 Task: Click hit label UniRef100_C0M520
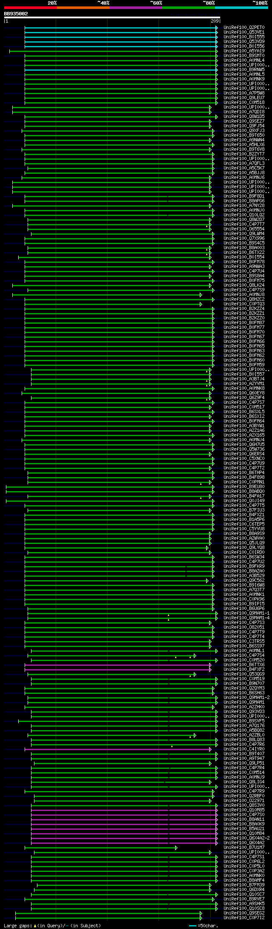244,660
